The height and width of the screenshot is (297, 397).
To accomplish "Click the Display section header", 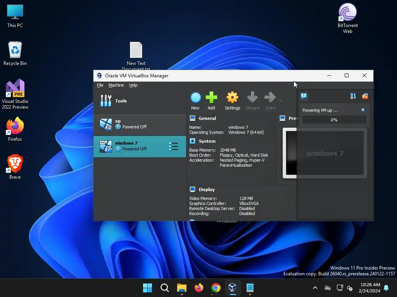I will (207, 189).
